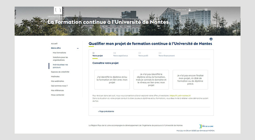Click the Connaître votre projet heading
Screen dimensions: 255x140
click(106, 63)
